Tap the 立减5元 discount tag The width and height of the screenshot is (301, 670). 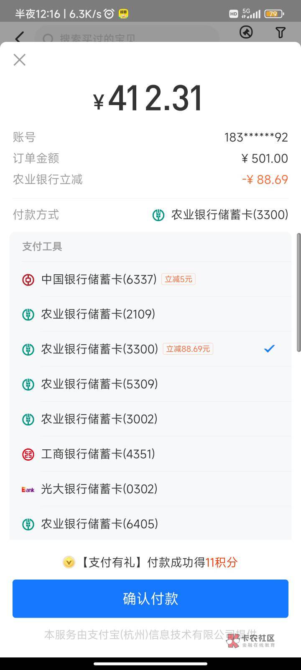tap(179, 279)
